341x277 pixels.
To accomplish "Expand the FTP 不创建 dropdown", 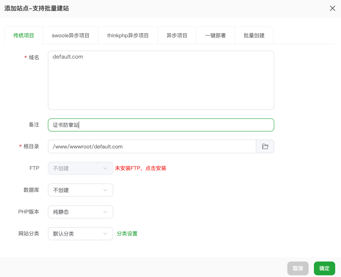I will 81,168.
